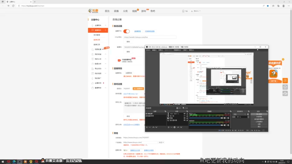Reload the page with browser refresh icon

13,6
